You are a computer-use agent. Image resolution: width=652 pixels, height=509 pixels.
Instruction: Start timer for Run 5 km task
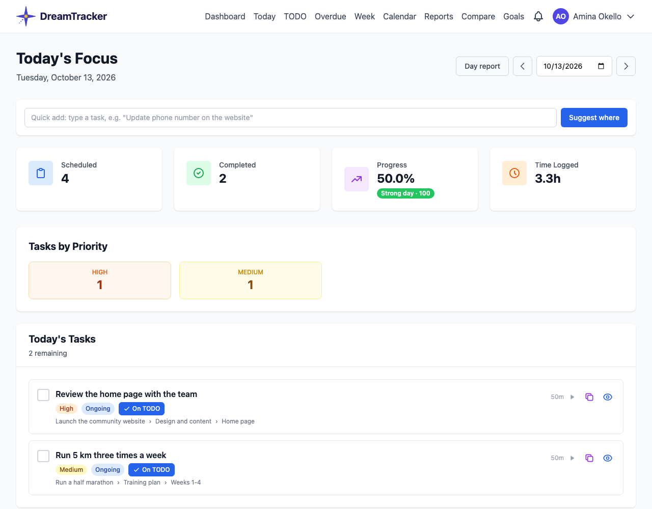[573, 458]
